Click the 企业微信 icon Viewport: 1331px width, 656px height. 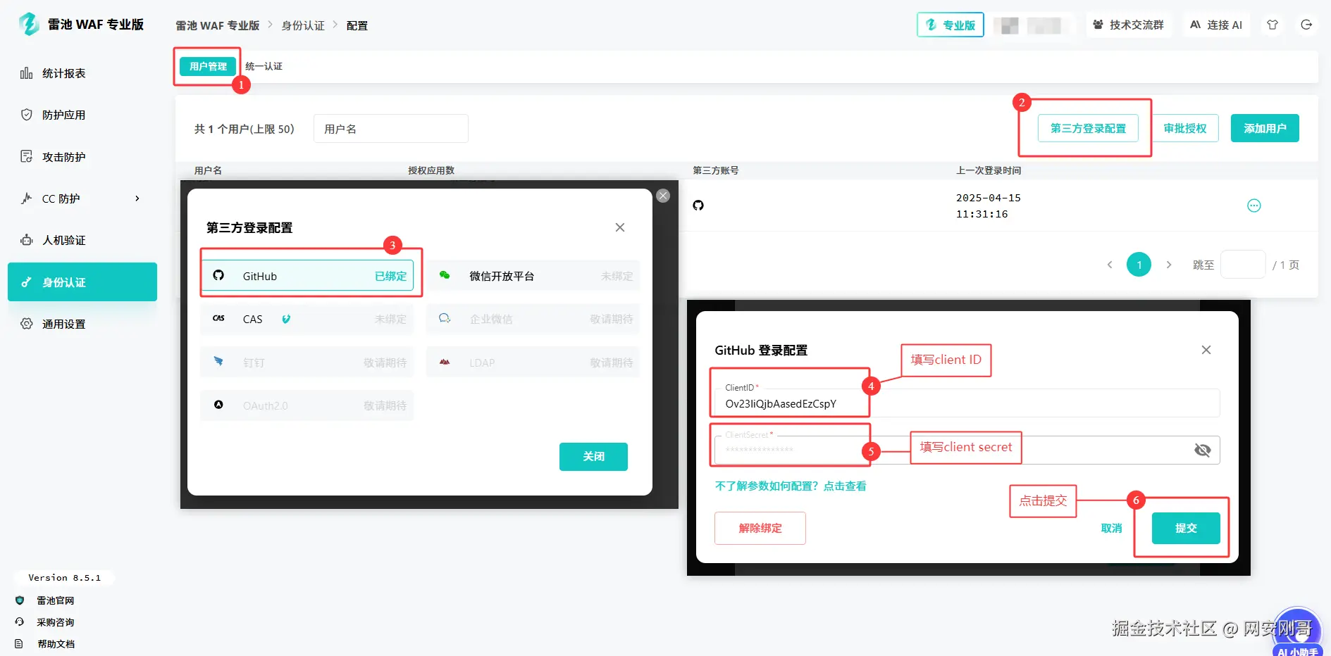tap(445, 318)
